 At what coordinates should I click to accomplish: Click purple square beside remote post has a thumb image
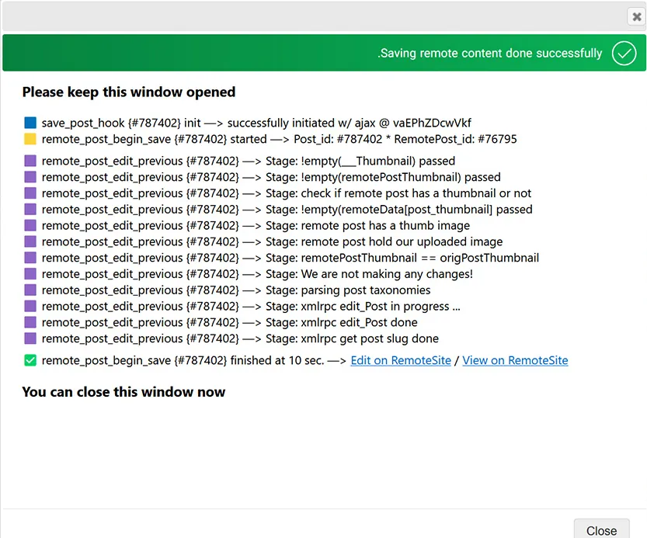[x=30, y=226]
